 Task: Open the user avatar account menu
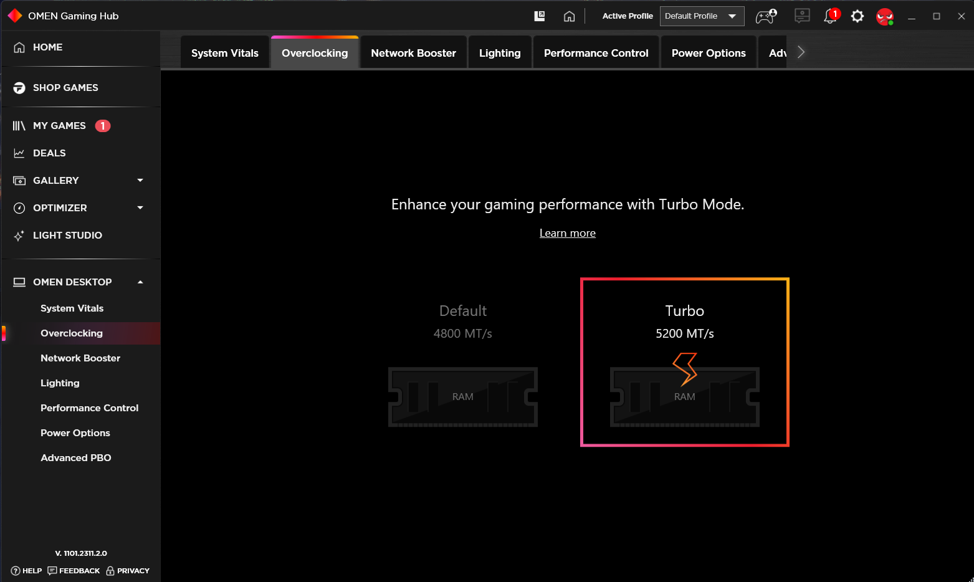(x=885, y=16)
